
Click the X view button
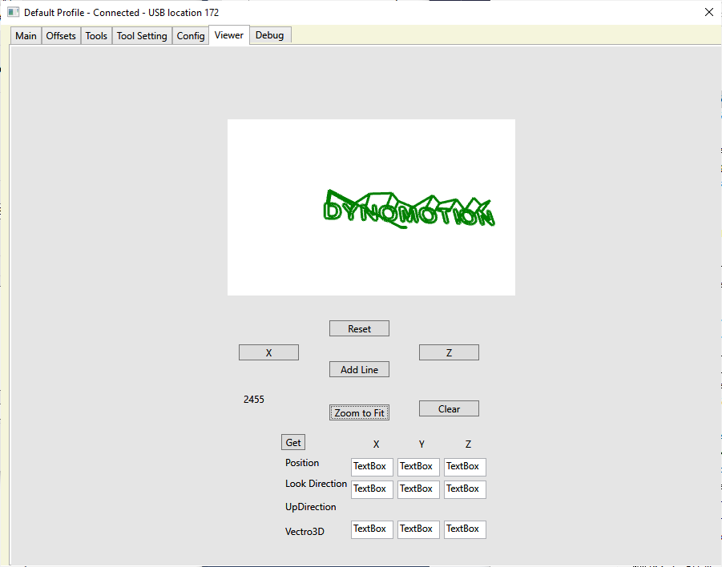[268, 352]
